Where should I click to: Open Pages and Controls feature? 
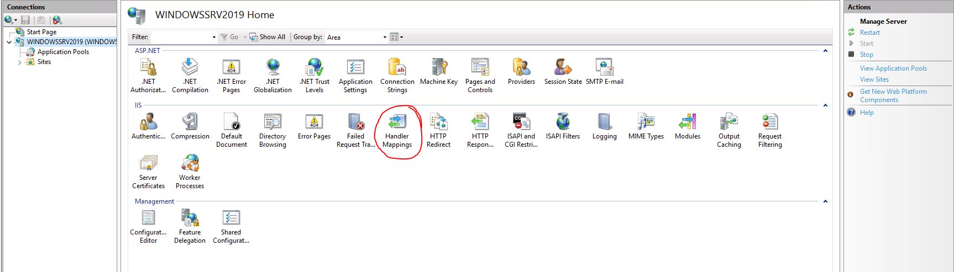pos(480,76)
